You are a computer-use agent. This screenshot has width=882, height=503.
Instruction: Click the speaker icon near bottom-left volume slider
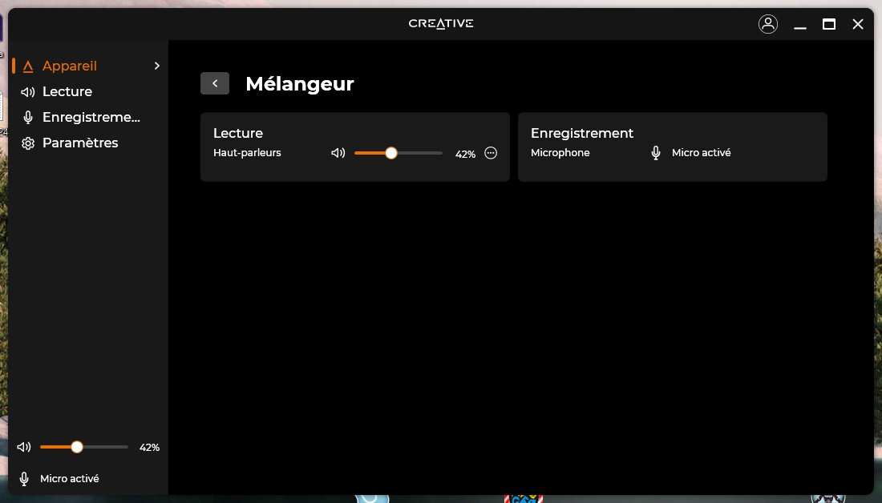[23, 447]
